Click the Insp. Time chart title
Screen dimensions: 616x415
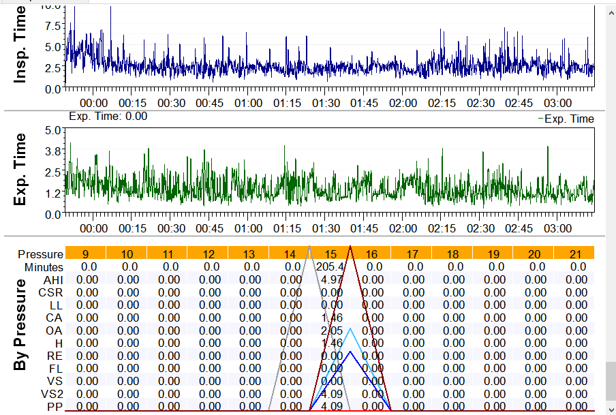[x=20, y=45]
